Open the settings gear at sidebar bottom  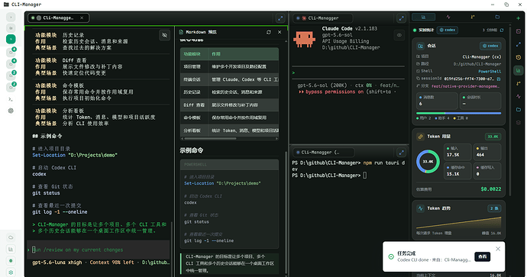[x=11, y=272]
